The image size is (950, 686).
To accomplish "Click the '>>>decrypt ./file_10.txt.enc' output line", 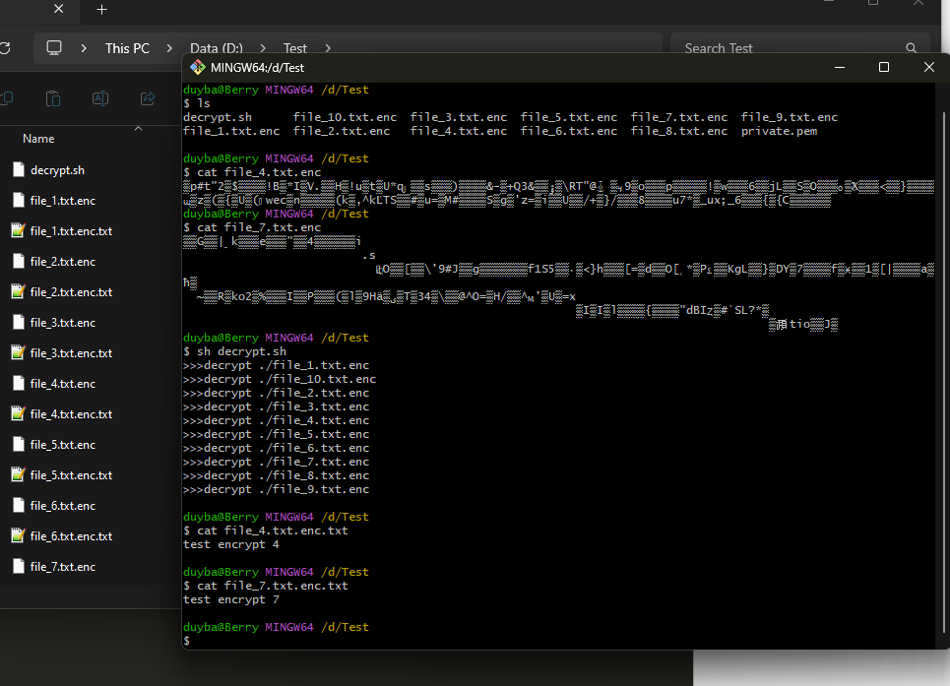I will pos(280,379).
